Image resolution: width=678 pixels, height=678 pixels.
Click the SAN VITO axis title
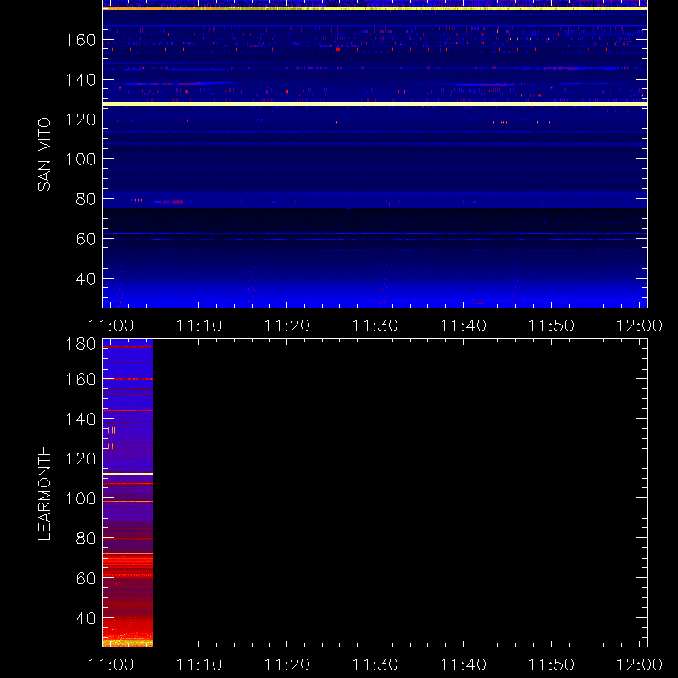(44, 154)
